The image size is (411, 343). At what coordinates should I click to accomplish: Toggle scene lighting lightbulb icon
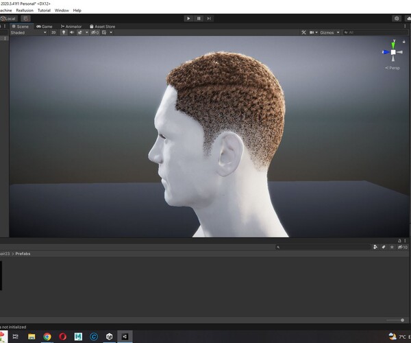pyautogui.click(x=64, y=32)
